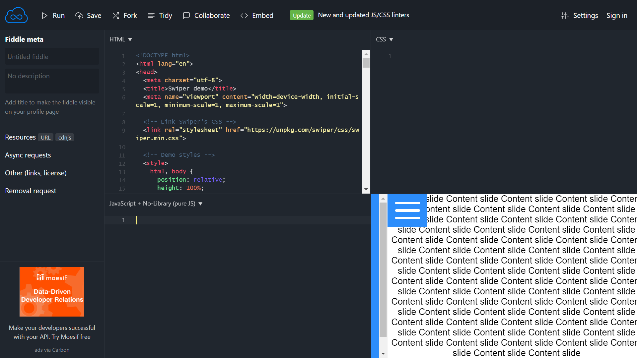Click the cdnjs resources button

pyautogui.click(x=65, y=138)
